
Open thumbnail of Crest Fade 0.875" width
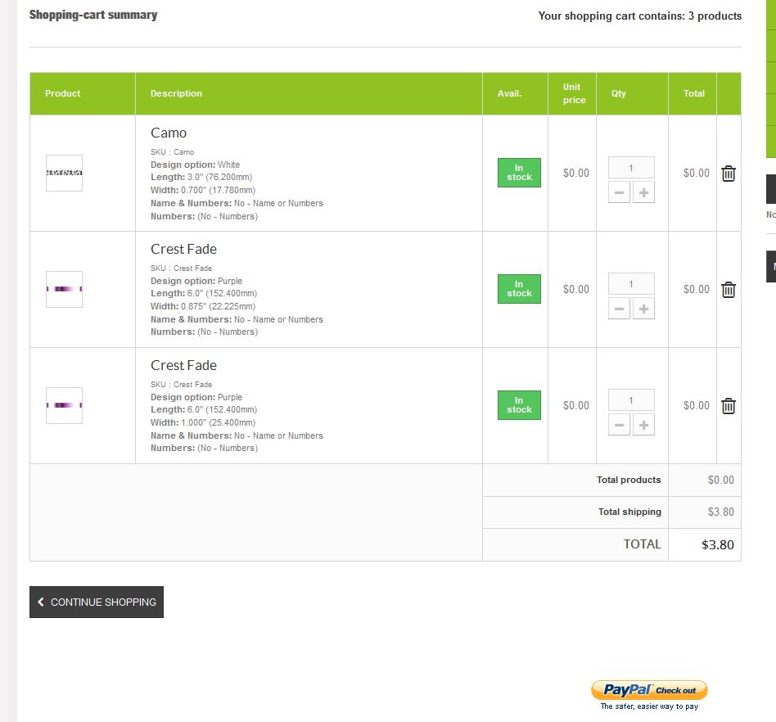click(x=64, y=290)
